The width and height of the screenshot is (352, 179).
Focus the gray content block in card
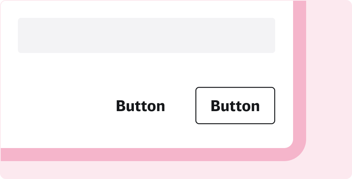pyautogui.click(x=146, y=35)
